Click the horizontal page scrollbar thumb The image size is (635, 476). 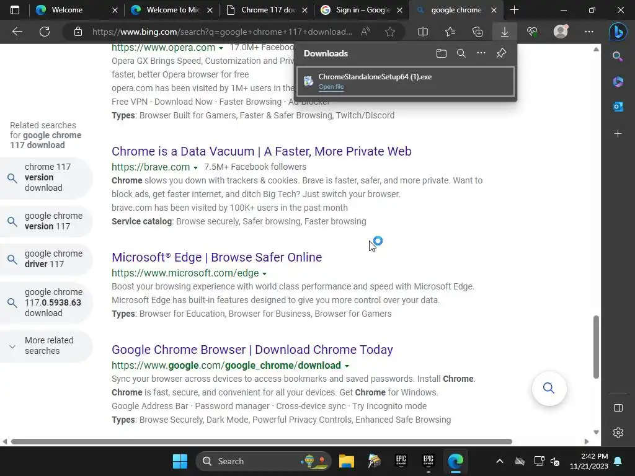tap(262, 441)
